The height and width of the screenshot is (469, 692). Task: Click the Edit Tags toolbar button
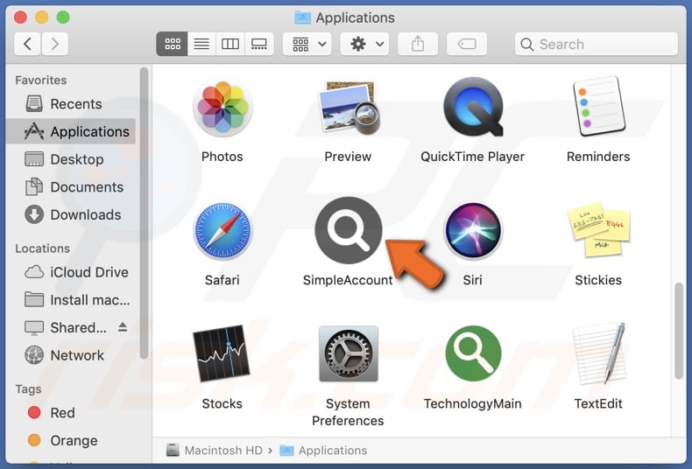[467, 44]
